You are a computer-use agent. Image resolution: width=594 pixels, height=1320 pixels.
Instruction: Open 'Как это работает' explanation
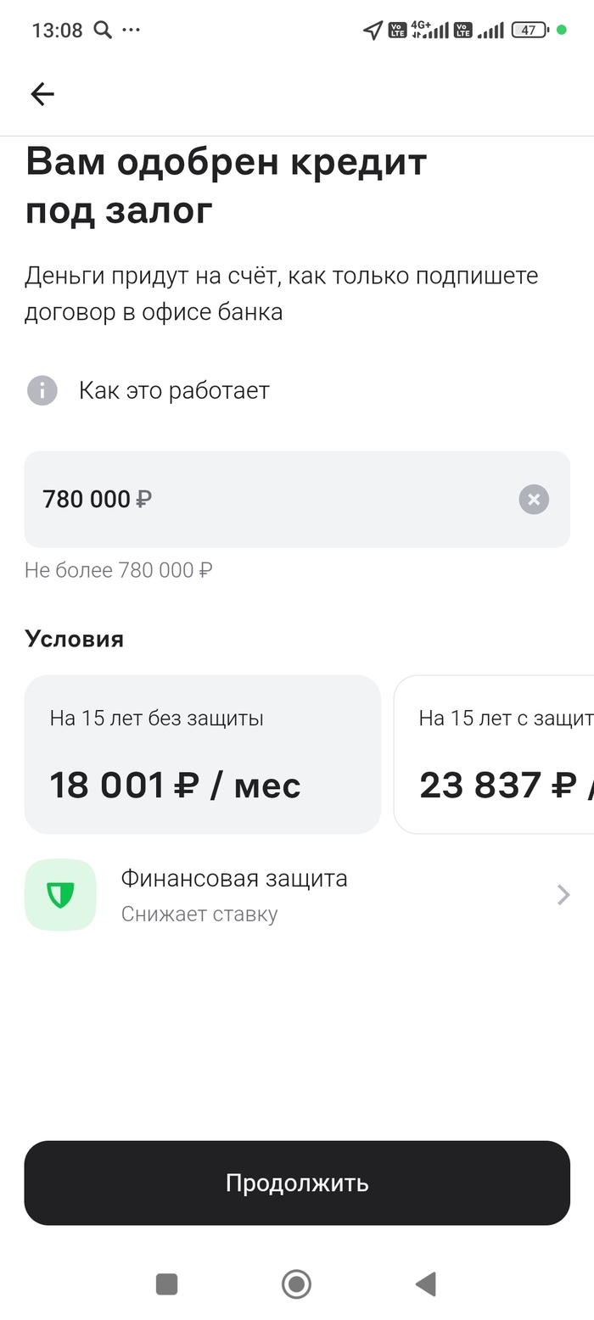174,391
